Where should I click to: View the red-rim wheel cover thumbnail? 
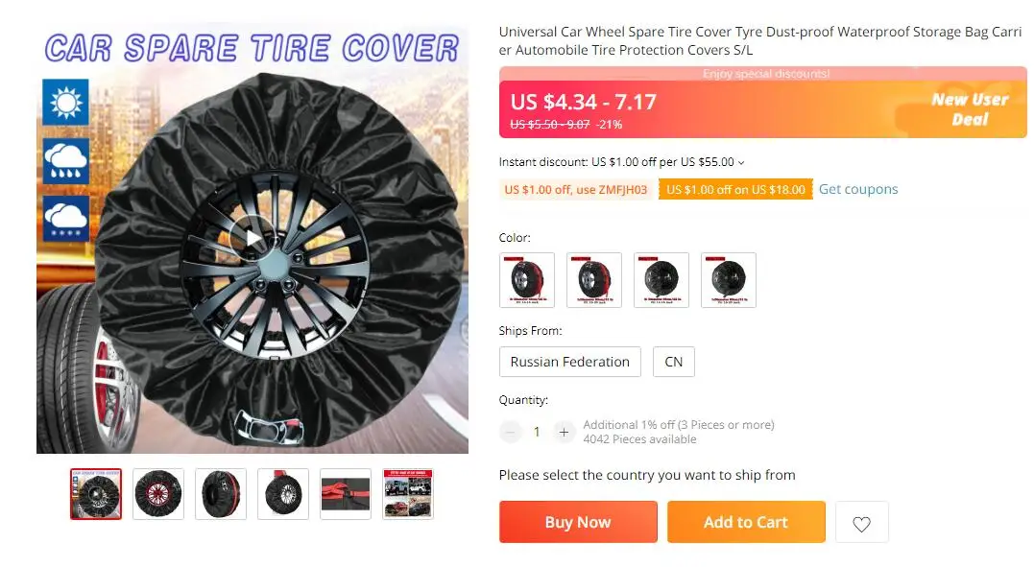[158, 494]
